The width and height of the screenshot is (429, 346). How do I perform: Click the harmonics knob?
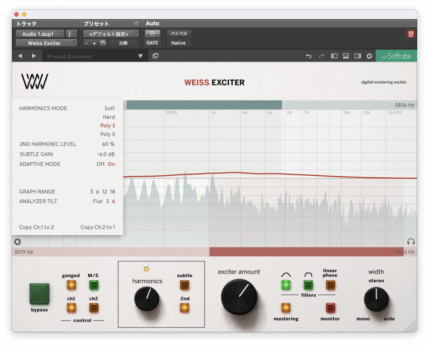coord(147,299)
